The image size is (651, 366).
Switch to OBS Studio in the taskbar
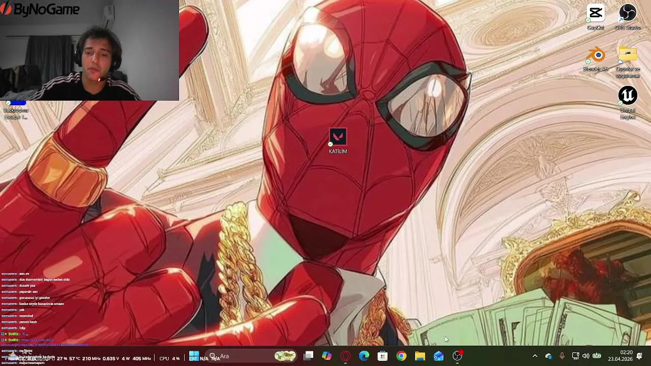[x=457, y=356]
